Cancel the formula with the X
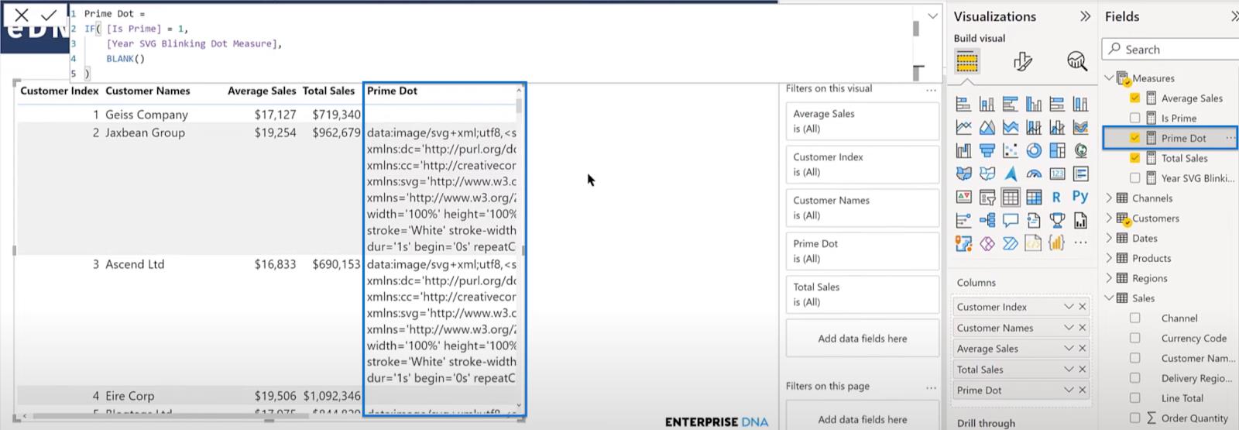The image size is (1239, 430). [x=22, y=15]
